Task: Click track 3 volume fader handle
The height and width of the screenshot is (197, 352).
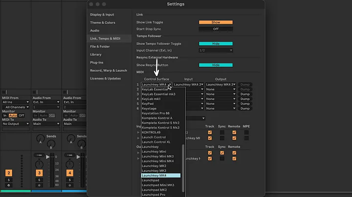Action: coord(48,157)
